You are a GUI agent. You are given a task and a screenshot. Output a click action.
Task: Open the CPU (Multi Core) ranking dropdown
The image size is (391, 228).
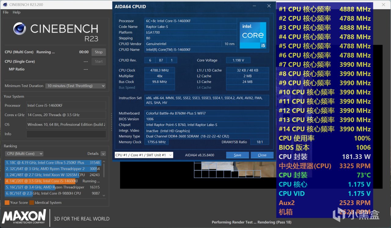(24, 154)
